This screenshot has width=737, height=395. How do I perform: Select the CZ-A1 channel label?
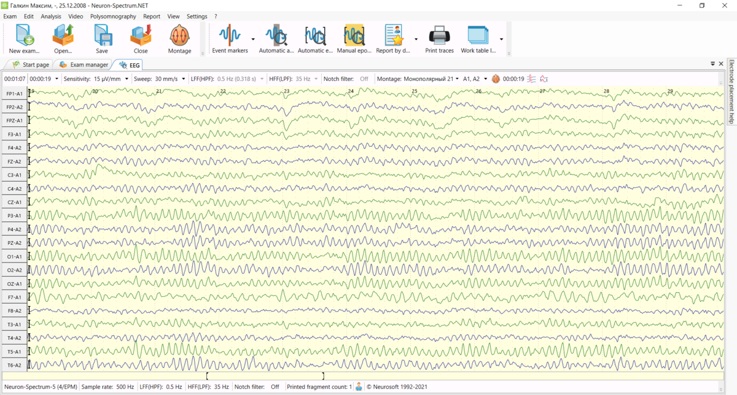(14, 202)
